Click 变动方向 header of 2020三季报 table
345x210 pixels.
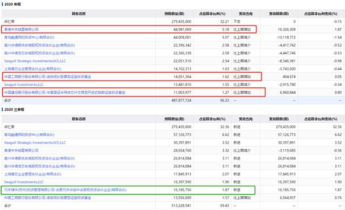[x=246, y=119]
